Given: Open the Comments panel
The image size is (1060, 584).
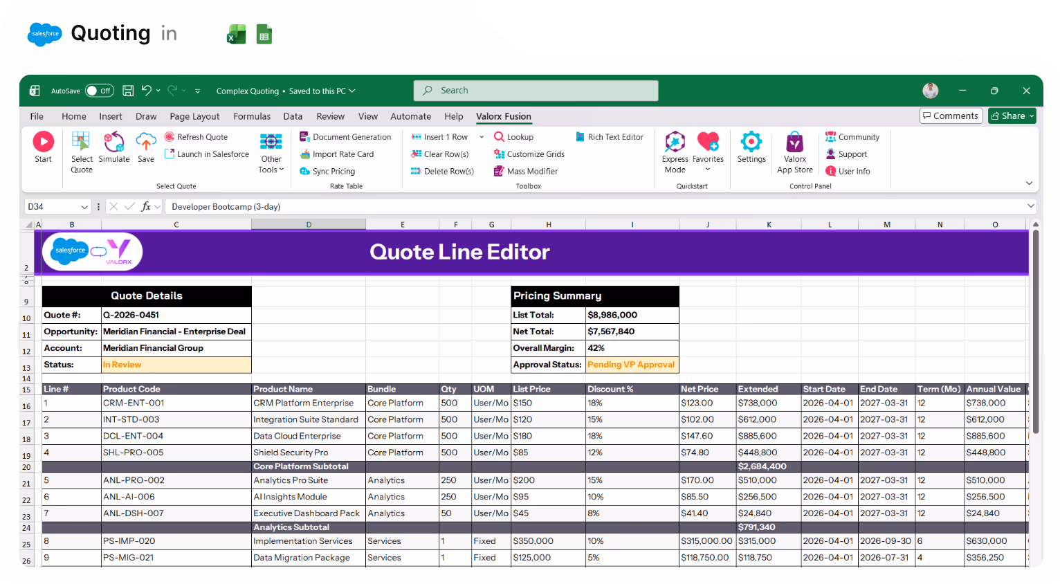Looking at the screenshot, I should [x=951, y=116].
